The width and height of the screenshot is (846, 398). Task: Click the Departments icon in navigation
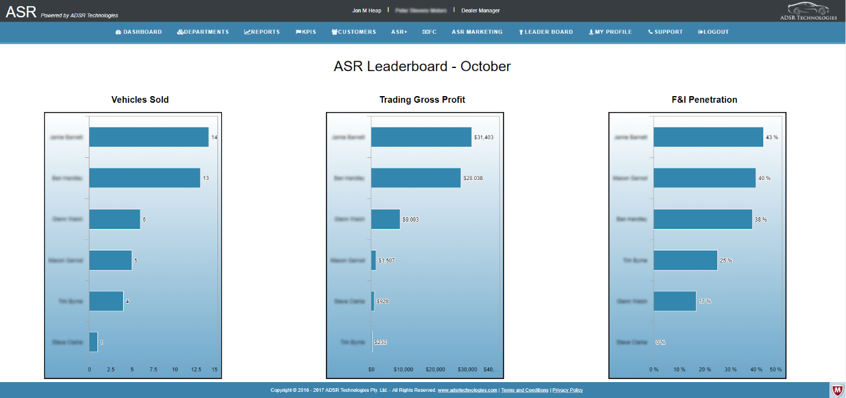(180, 32)
